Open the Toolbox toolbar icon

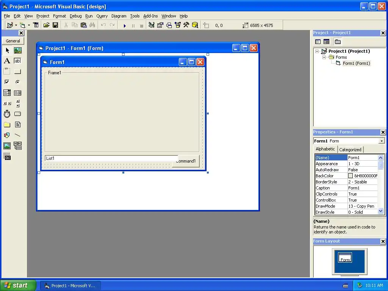point(186,25)
